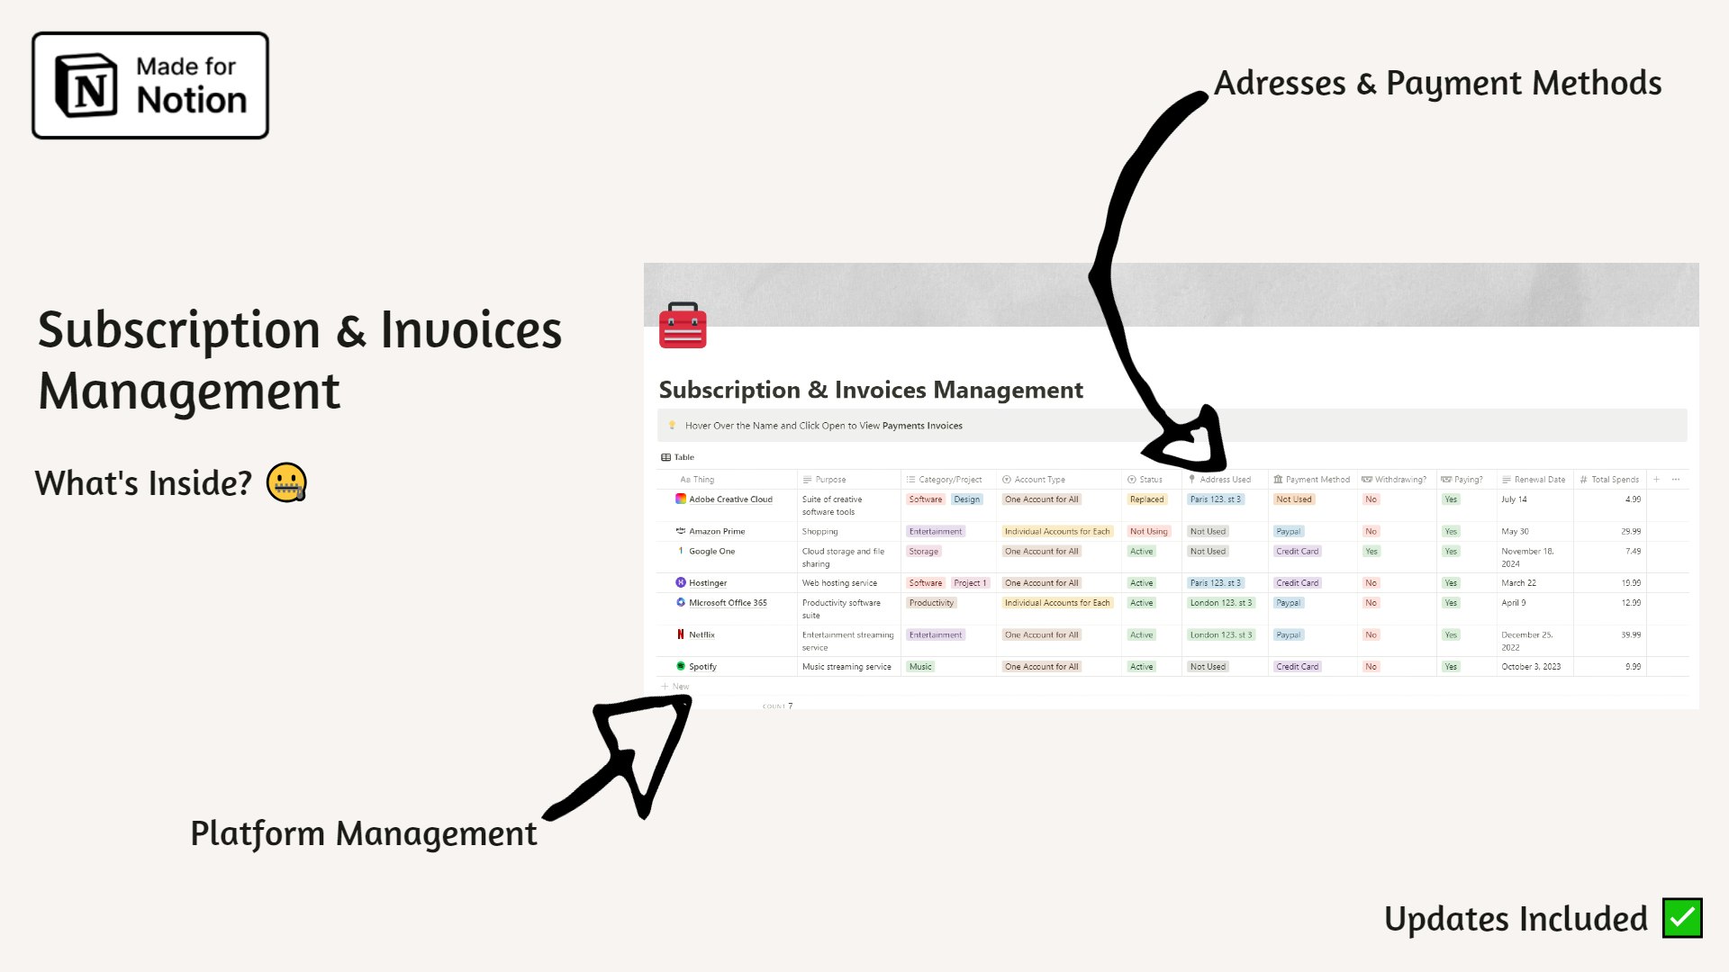1729x972 pixels.
Task: Click the Project 1 tag in Hostinger row
Action: [970, 583]
